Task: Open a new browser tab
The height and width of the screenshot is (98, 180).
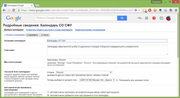Action: [x=37, y=5]
